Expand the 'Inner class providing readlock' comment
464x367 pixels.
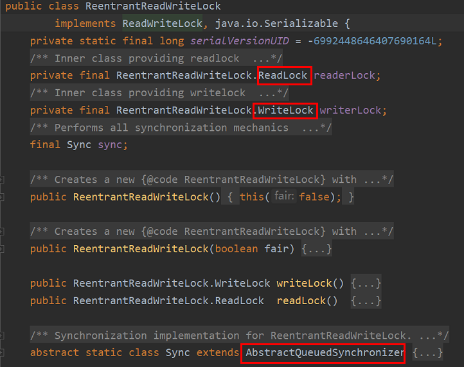[x=156, y=58]
